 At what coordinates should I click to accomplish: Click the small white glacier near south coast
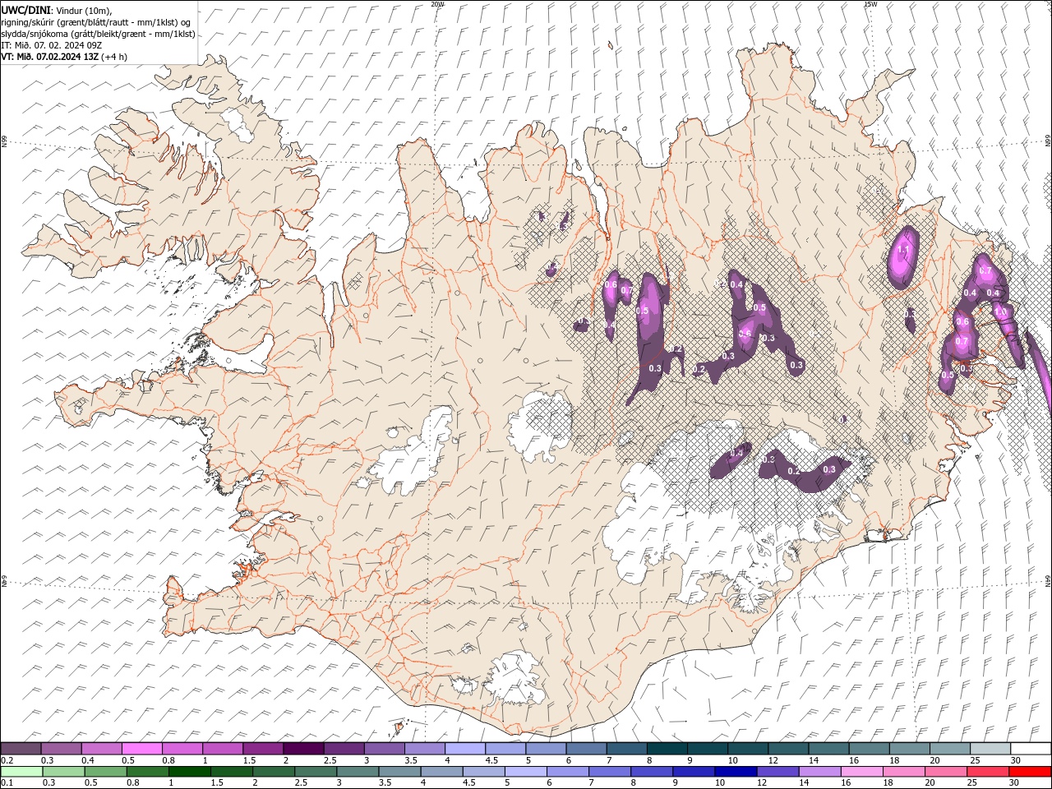click(x=515, y=680)
